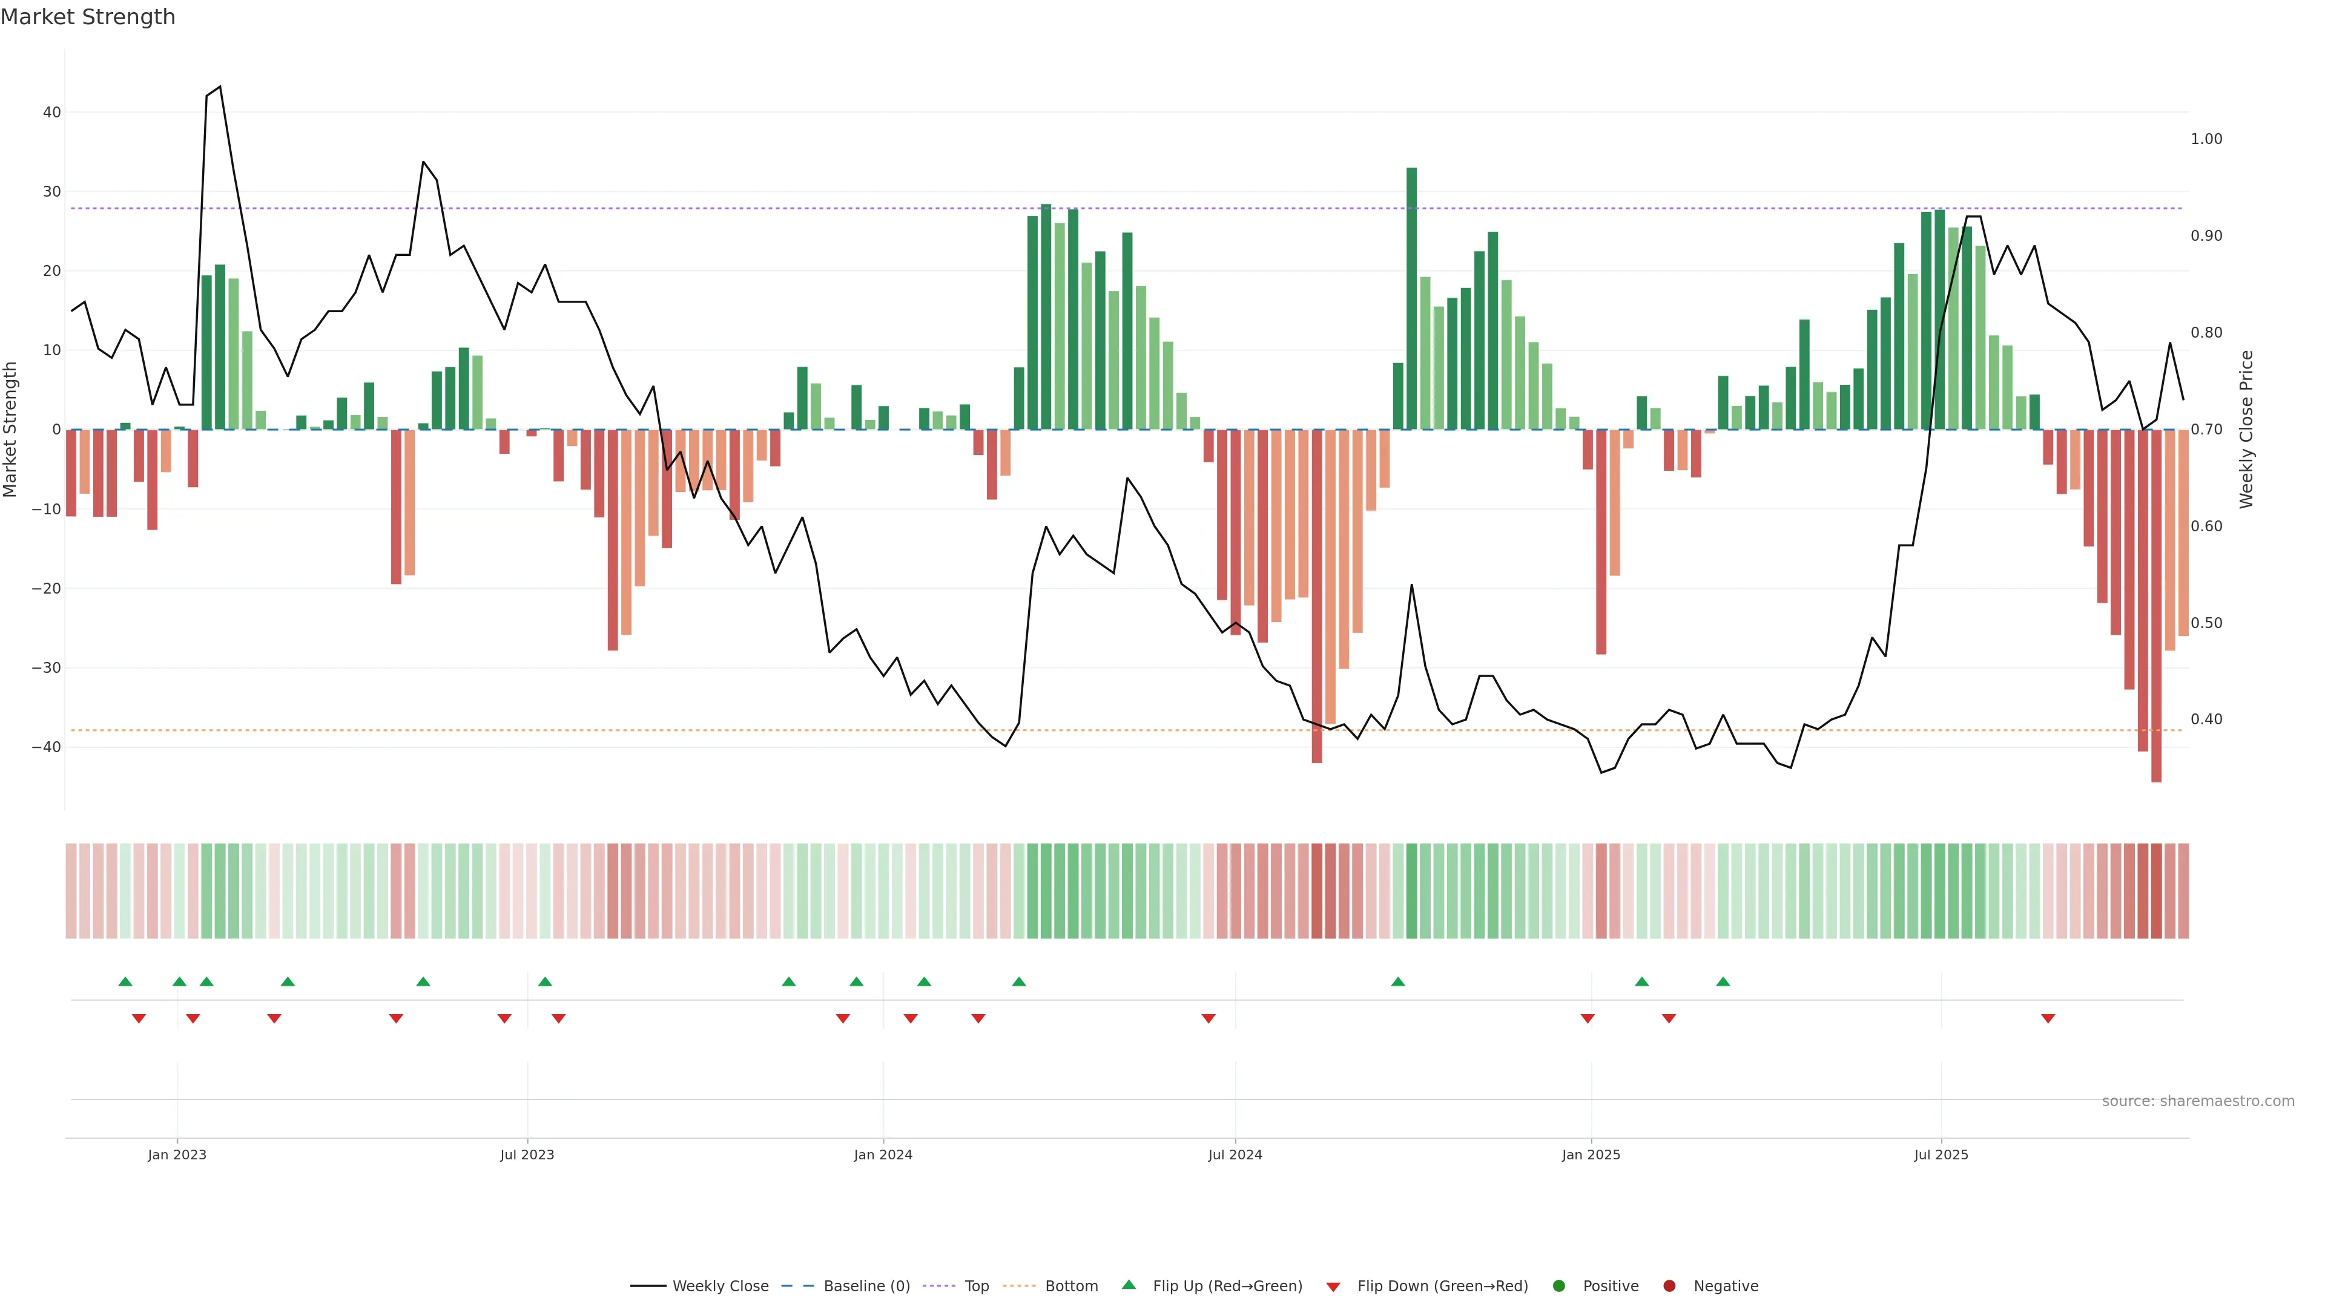Click the rightmost green flip-up triangle marker
The image size is (2325, 1307).
[x=1723, y=981]
